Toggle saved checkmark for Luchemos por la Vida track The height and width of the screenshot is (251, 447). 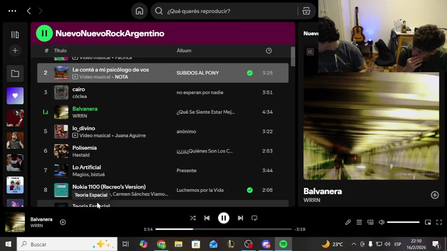pyautogui.click(x=250, y=190)
